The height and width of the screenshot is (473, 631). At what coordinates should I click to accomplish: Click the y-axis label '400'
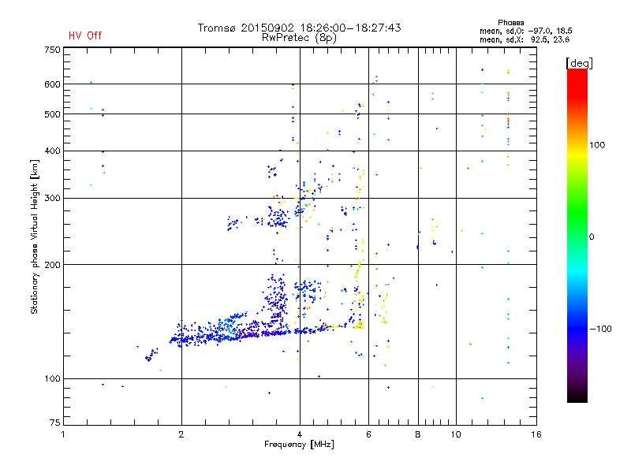(x=52, y=151)
